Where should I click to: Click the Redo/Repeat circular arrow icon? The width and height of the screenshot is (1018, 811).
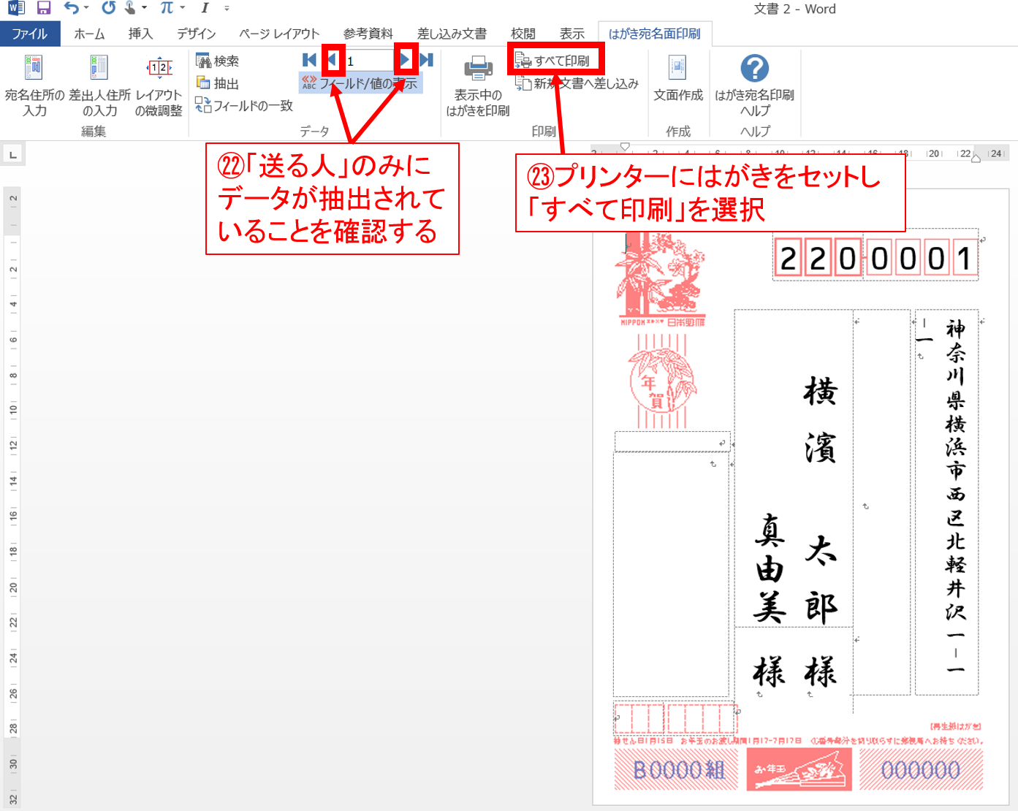click(x=109, y=9)
